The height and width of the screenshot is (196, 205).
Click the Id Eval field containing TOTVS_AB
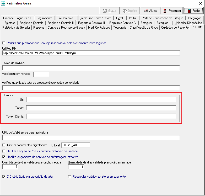[75, 145]
